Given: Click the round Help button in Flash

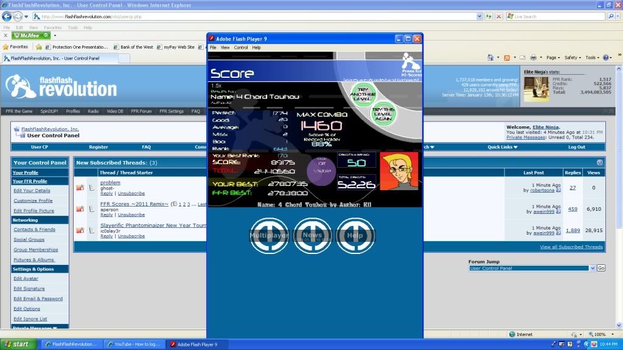Looking at the screenshot, I should (x=355, y=236).
